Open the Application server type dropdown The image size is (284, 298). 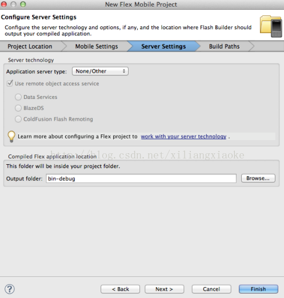[x=100, y=71]
